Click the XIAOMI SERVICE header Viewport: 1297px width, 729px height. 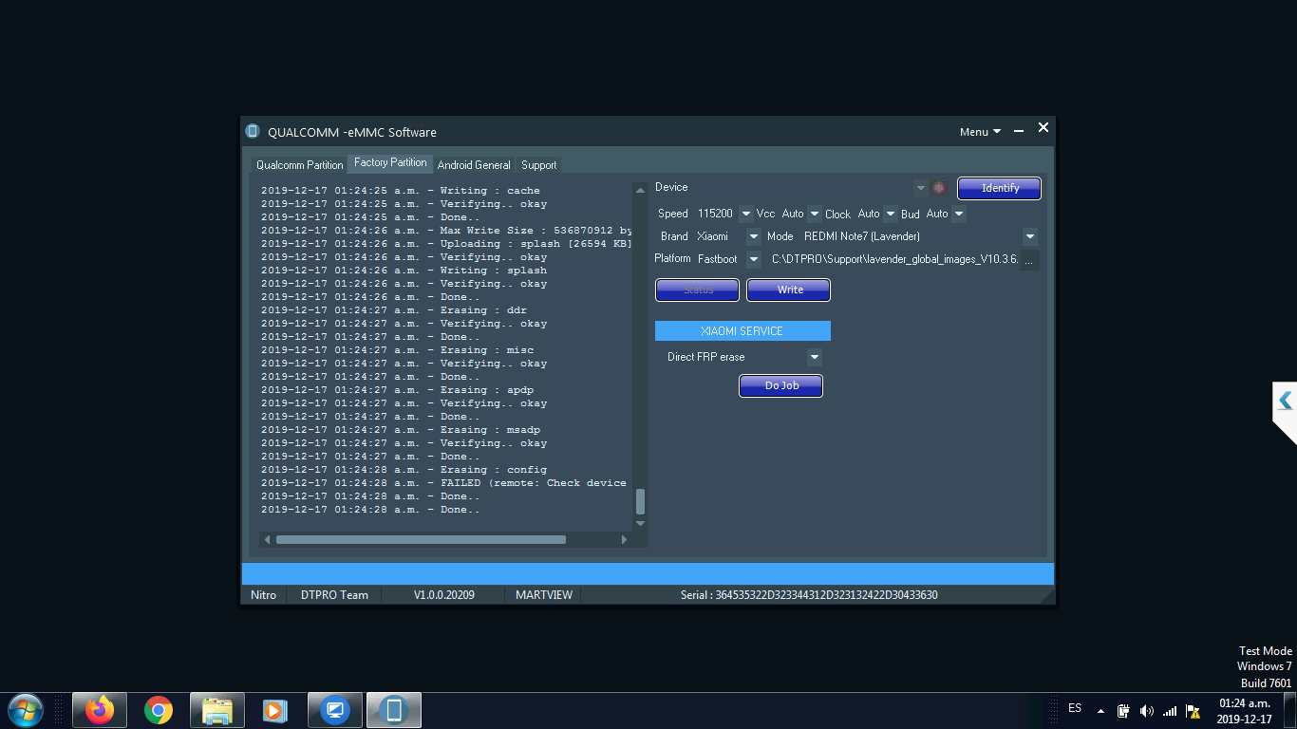pos(742,330)
